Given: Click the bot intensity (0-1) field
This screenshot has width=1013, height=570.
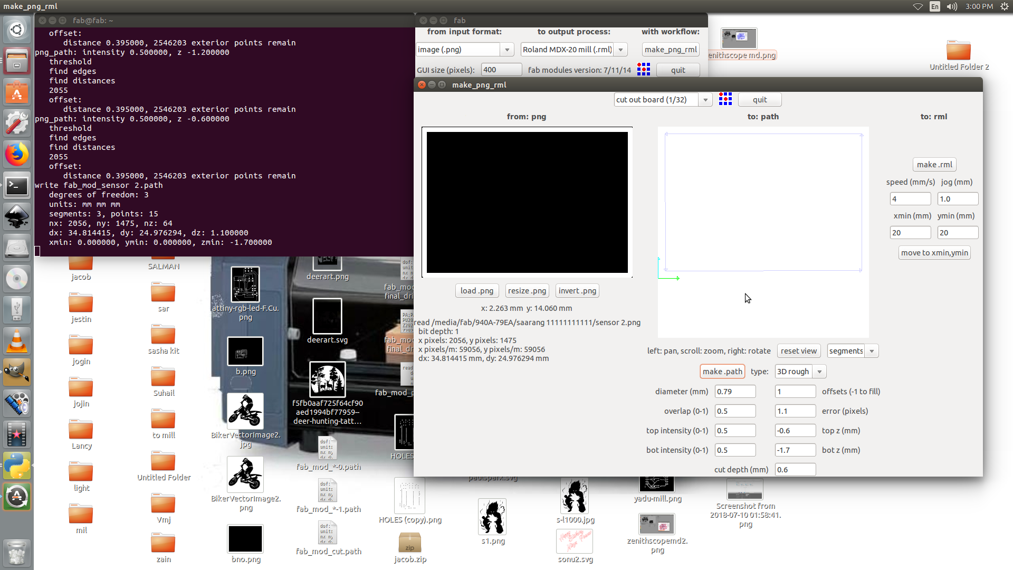Looking at the screenshot, I should 735,450.
